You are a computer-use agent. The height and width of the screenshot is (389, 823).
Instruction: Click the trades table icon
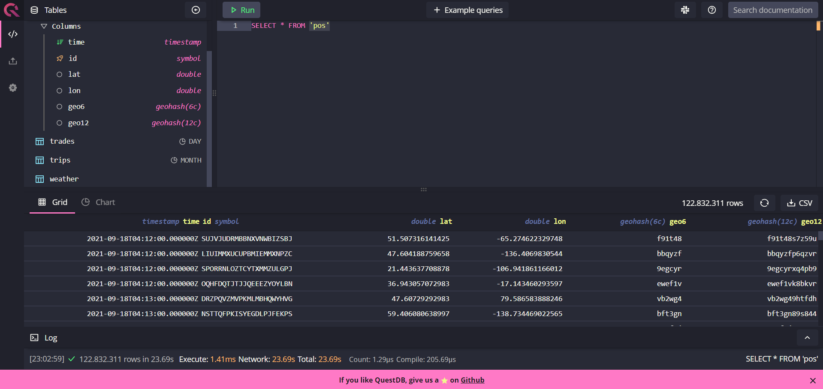(x=39, y=142)
